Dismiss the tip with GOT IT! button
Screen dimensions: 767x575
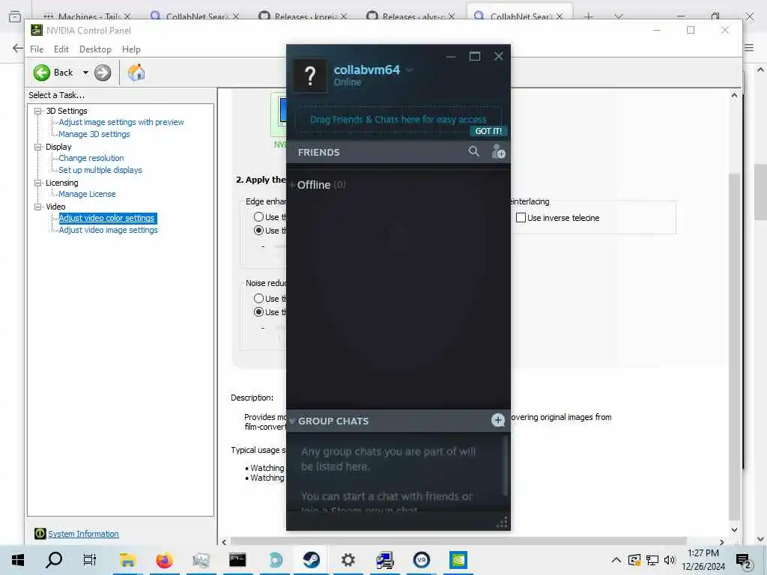click(488, 131)
